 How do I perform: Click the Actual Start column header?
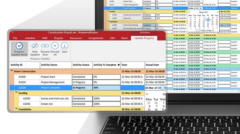(155, 65)
